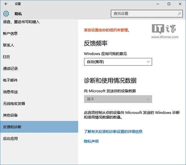
Task: Select the highlighted 反馈和诊断 entry
Action: click(39, 127)
